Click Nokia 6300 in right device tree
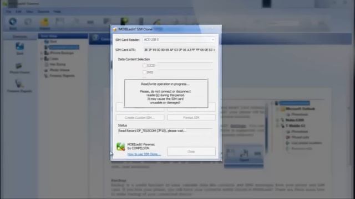Viewport: 355px width, 199px height. coord(295,120)
